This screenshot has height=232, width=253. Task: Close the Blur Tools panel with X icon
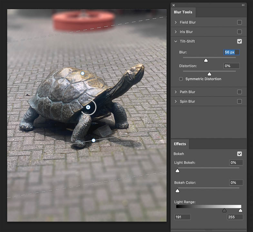coord(173,5)
